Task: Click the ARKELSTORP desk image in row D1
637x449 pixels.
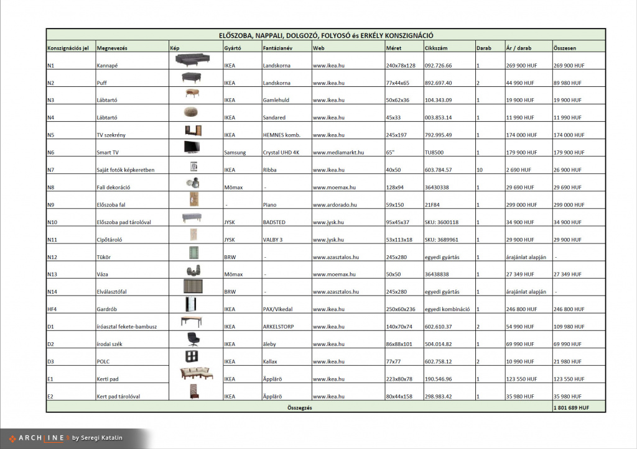Action: click(192, 322)
